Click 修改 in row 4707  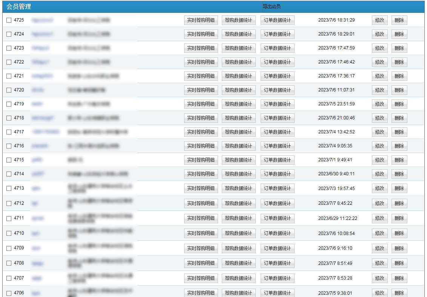pos(379,278)
